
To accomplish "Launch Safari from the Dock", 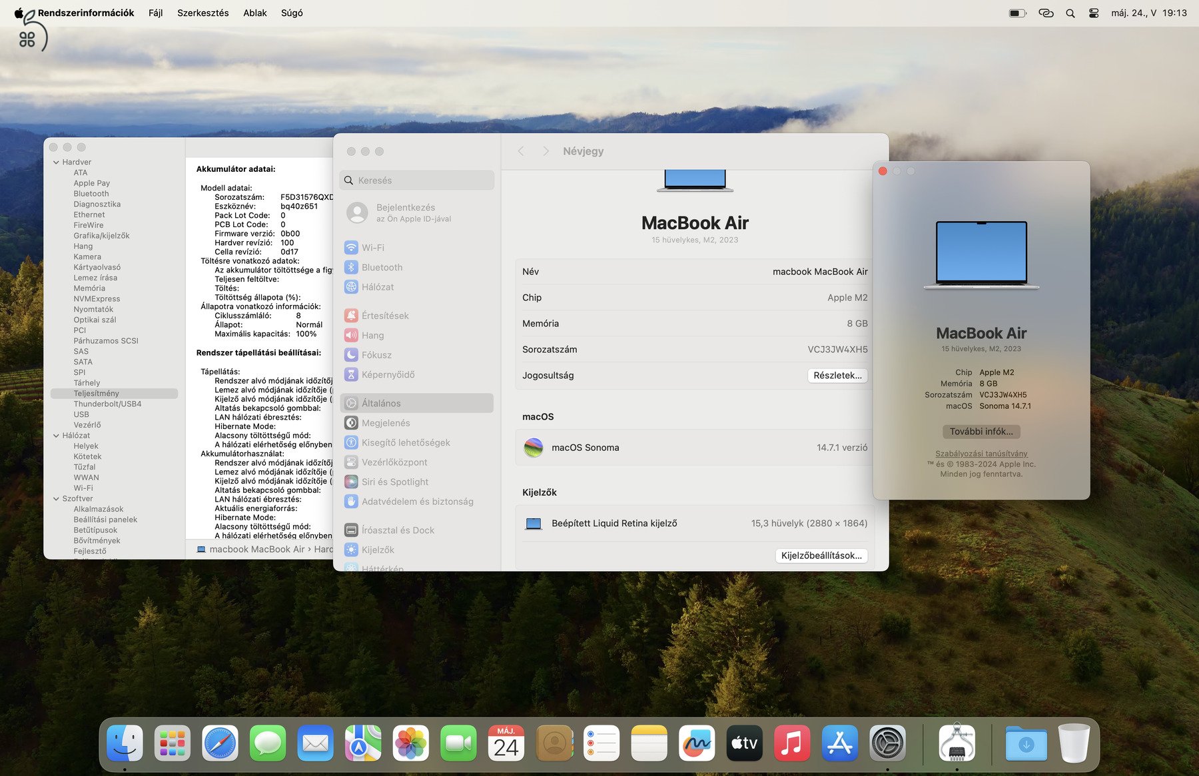I will tap(220, 743).
